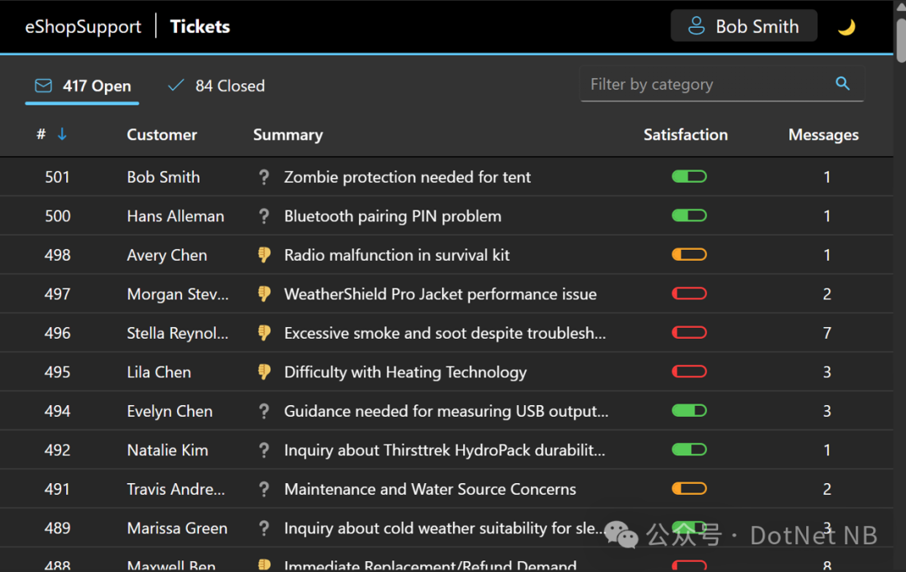Open the Bob Smith account menu
This screenshot has width=906, height=572.
click(744, 26)
